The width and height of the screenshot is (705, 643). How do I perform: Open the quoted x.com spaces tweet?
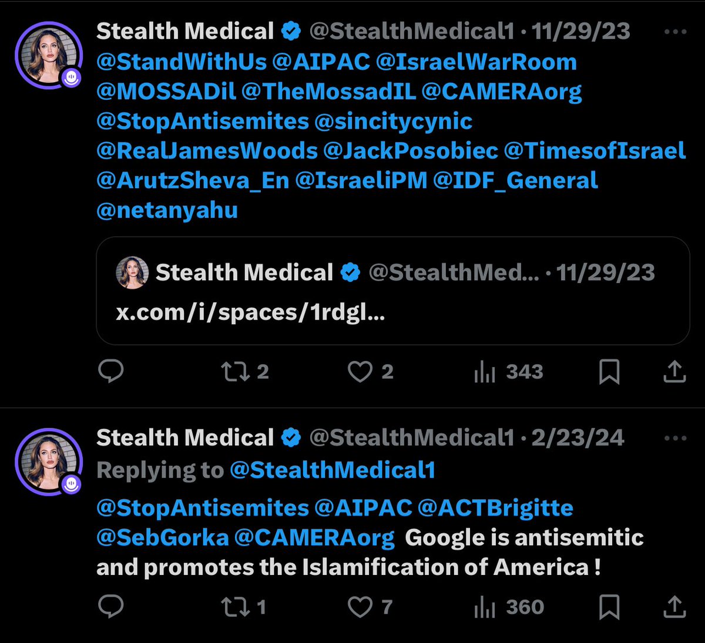392,291
